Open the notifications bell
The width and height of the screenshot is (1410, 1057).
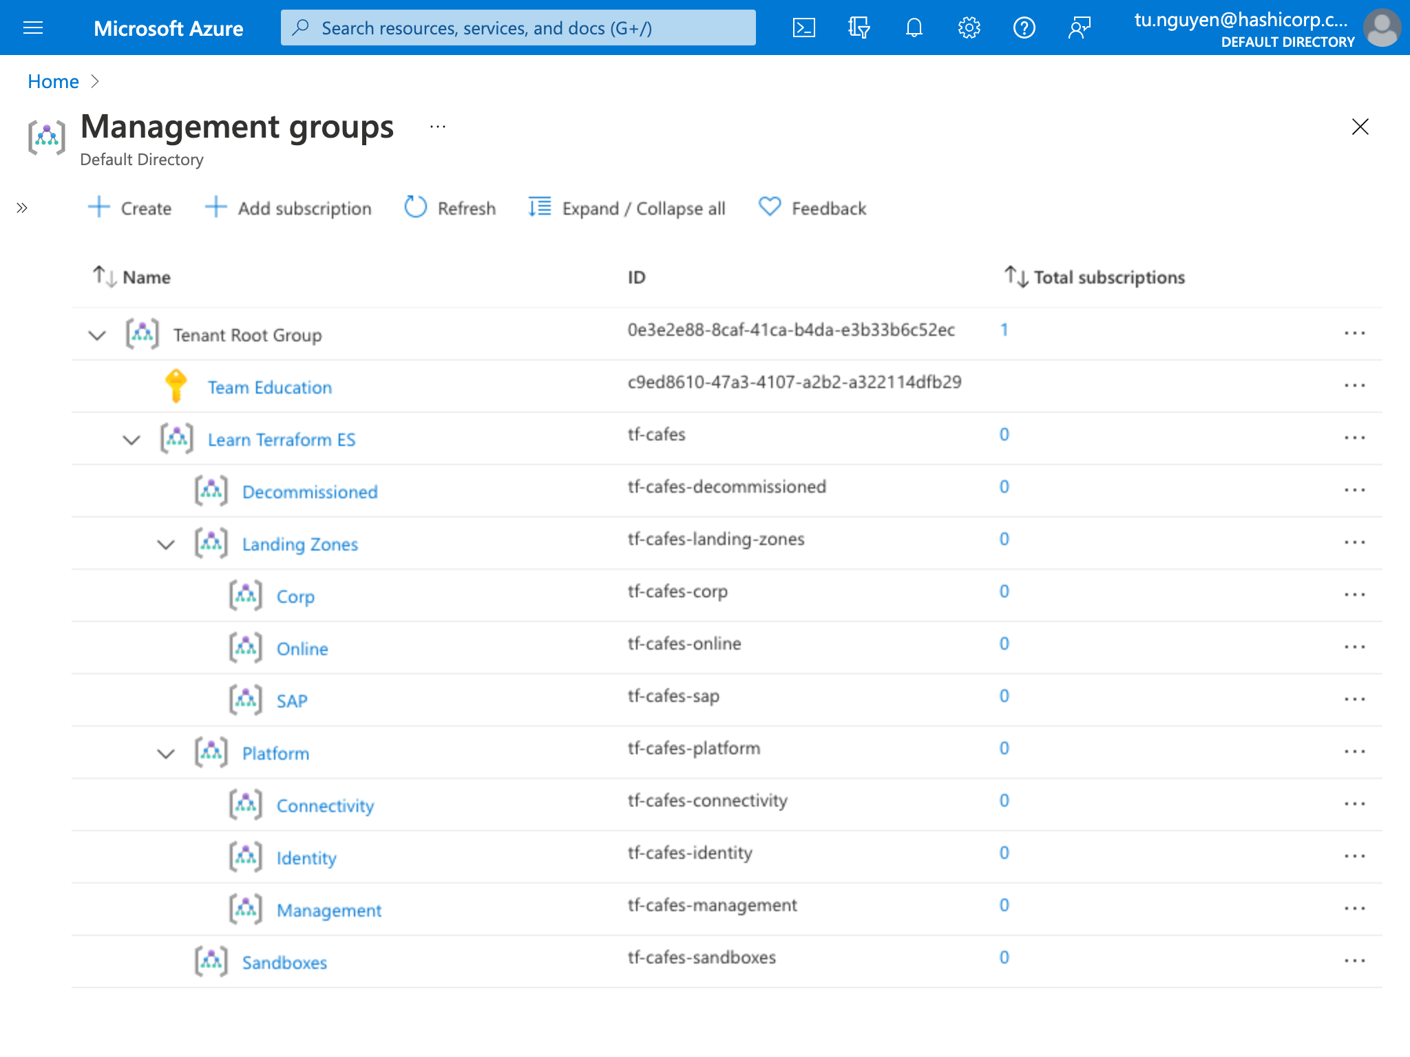914,28
